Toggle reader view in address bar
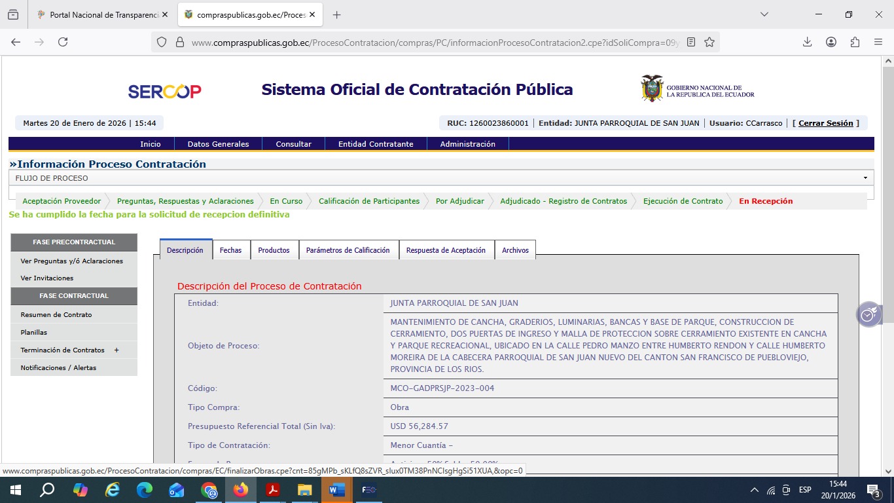The height and width of the screenshot is (503, 894). click(691, 42)
